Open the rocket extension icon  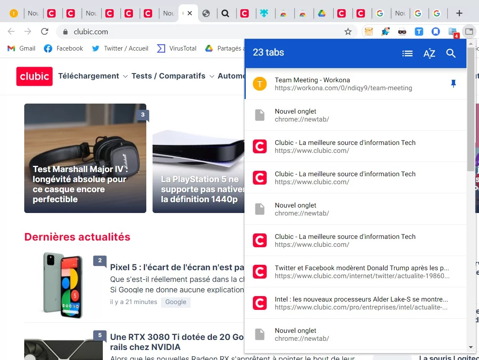click(385, 31)
